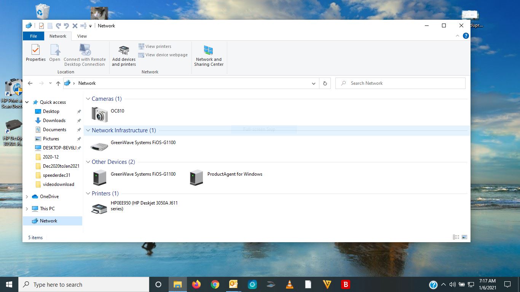Collapse the Network Infrastructure group
The height and width of the screenshot is (292, 520).
pos(88,130)
